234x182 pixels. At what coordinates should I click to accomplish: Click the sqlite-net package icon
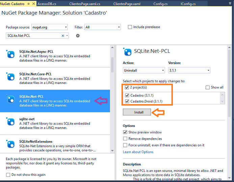click(10, 121)
